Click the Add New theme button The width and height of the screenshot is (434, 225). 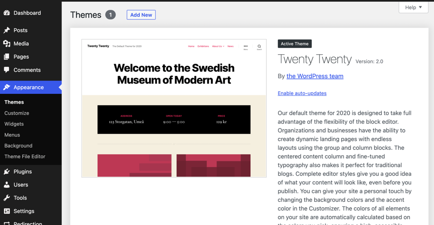click(x=141, y=15)
